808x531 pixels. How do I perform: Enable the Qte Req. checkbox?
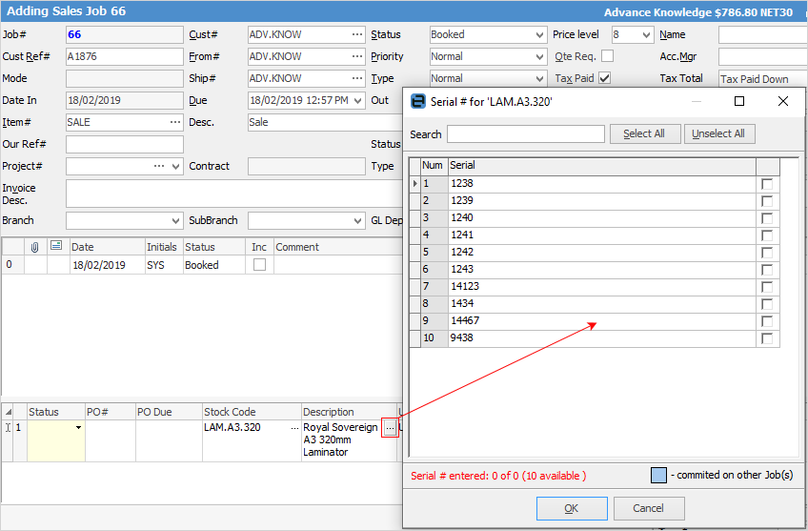point(607,56)
